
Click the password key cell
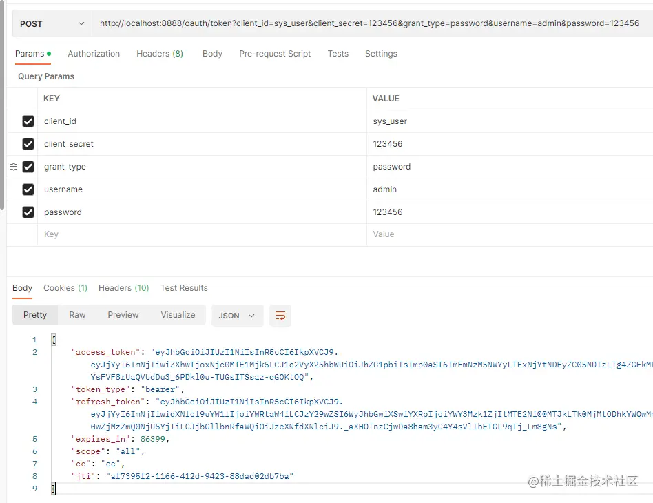pyautogui.click(x=202, y=212)
